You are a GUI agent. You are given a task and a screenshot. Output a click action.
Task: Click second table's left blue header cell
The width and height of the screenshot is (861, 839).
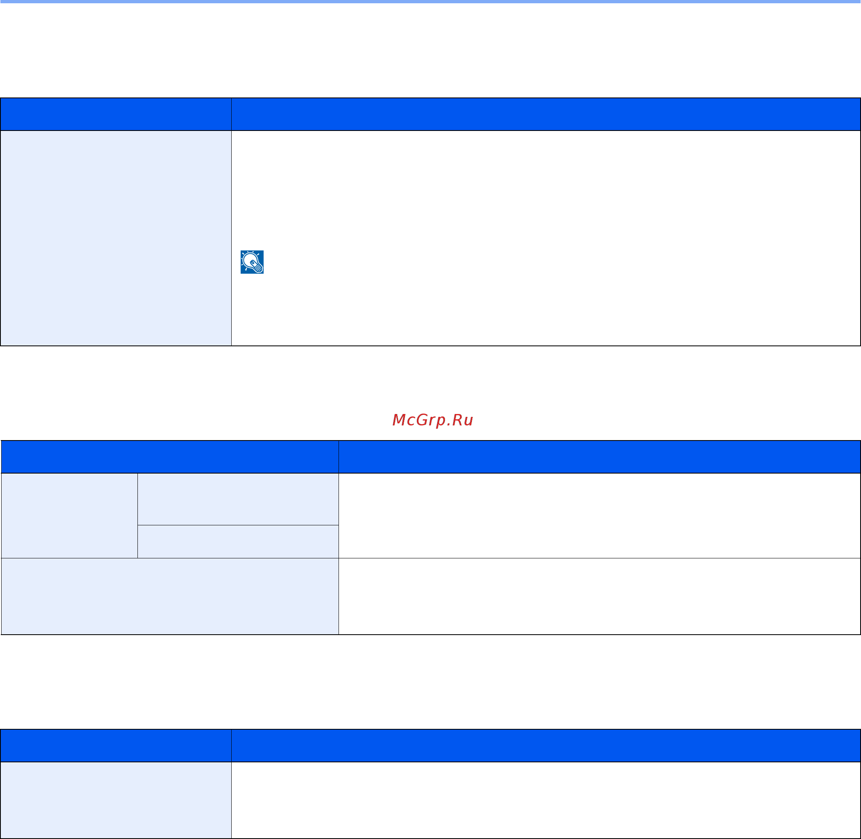(x=170, y=456)
